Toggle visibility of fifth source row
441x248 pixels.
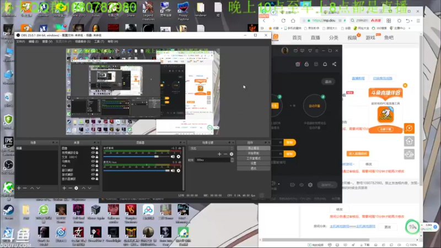[93, 166]
